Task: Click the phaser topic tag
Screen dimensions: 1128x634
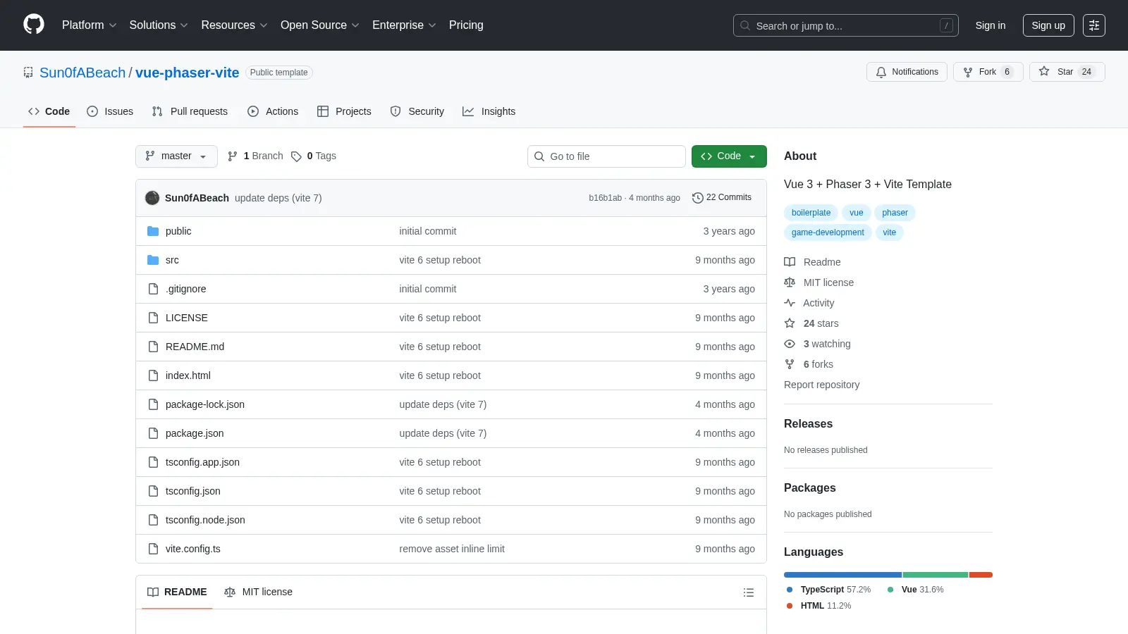Action: (895, 213)
